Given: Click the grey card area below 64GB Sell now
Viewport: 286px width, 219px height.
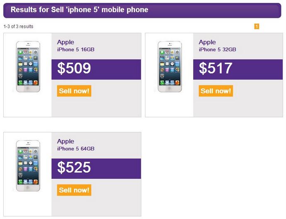Looking at the screenshot, I should (x=96, y=206).
